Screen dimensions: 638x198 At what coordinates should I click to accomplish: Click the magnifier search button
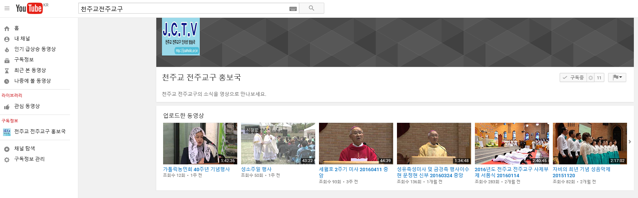(311, 8)
